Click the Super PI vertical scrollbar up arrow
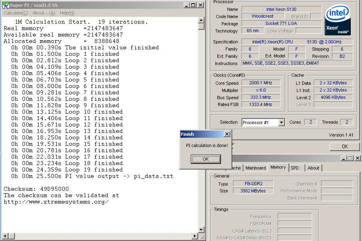The height and width of the screenshot is (241, 362). 201,20
